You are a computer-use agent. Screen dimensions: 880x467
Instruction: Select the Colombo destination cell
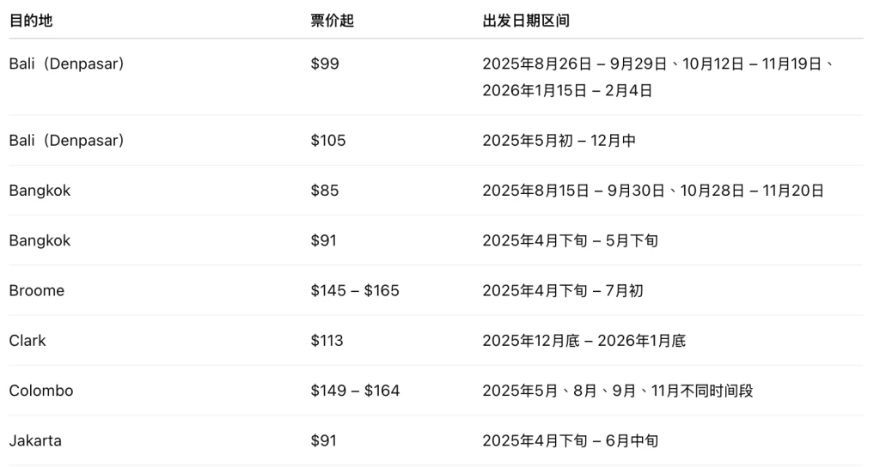(x=41, y=391)
